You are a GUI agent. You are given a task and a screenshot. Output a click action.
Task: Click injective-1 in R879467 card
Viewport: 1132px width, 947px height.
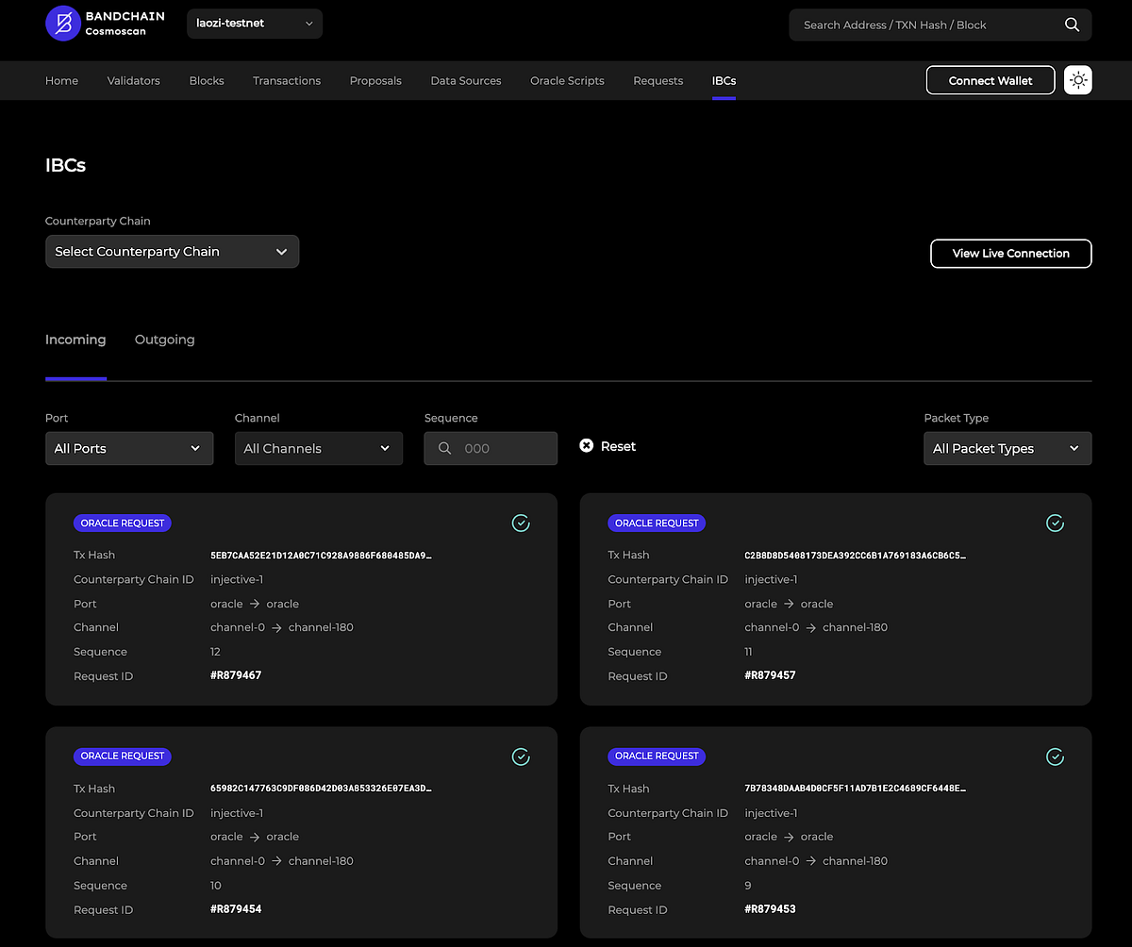tap(237, 579)
